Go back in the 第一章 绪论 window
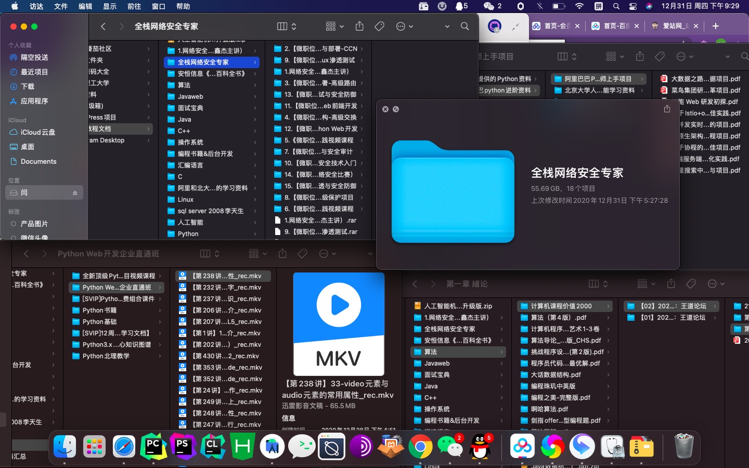The image size is (749, 468). pyautogui.click(x=415, y=284)
